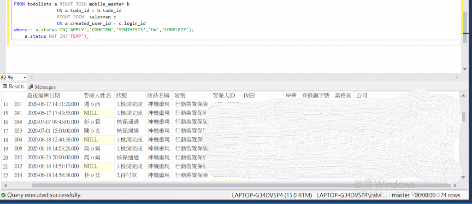Click the master database status entry
The image size is (472, 204).
(x=401, y=195)
